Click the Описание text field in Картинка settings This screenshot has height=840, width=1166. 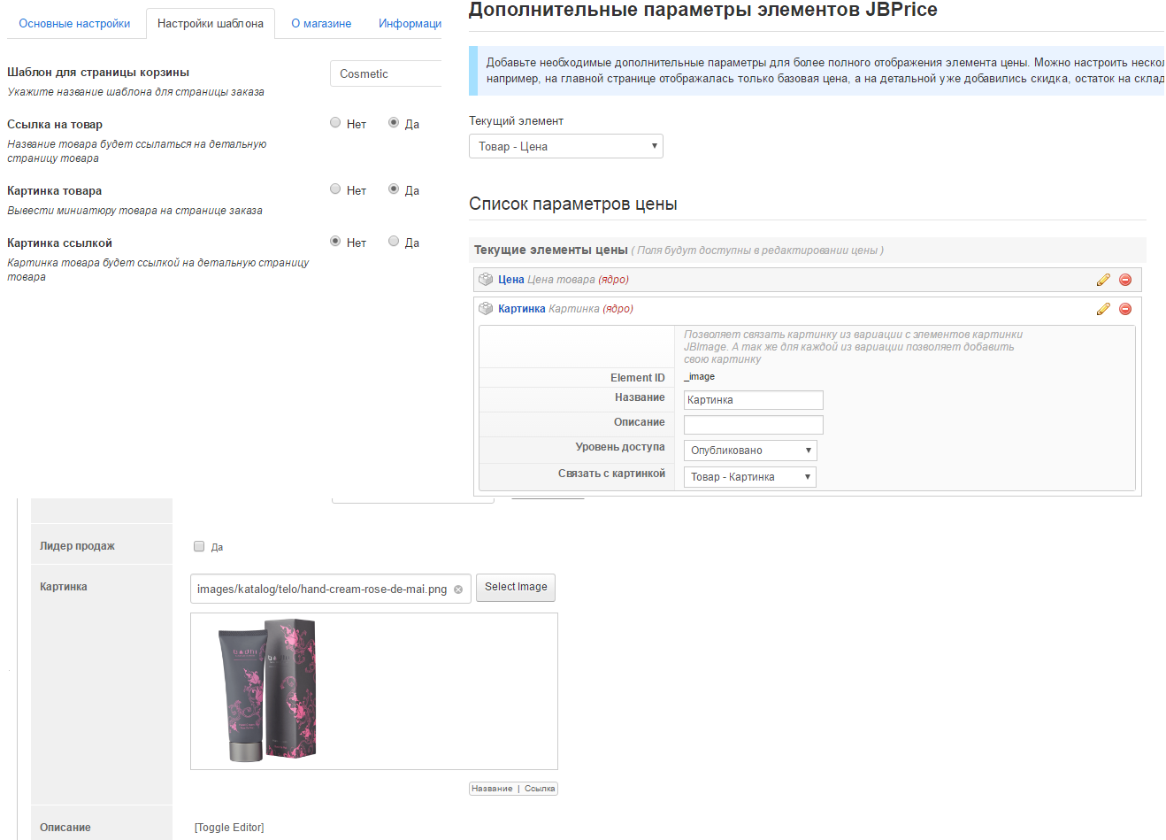coord(753,425)
